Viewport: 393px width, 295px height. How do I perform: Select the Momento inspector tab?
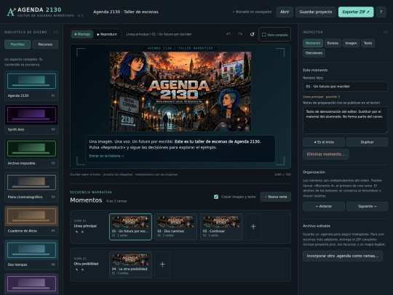click(x=313, y=43)
